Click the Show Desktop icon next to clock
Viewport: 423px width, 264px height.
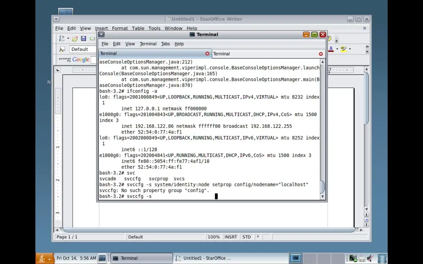[102, 258]
